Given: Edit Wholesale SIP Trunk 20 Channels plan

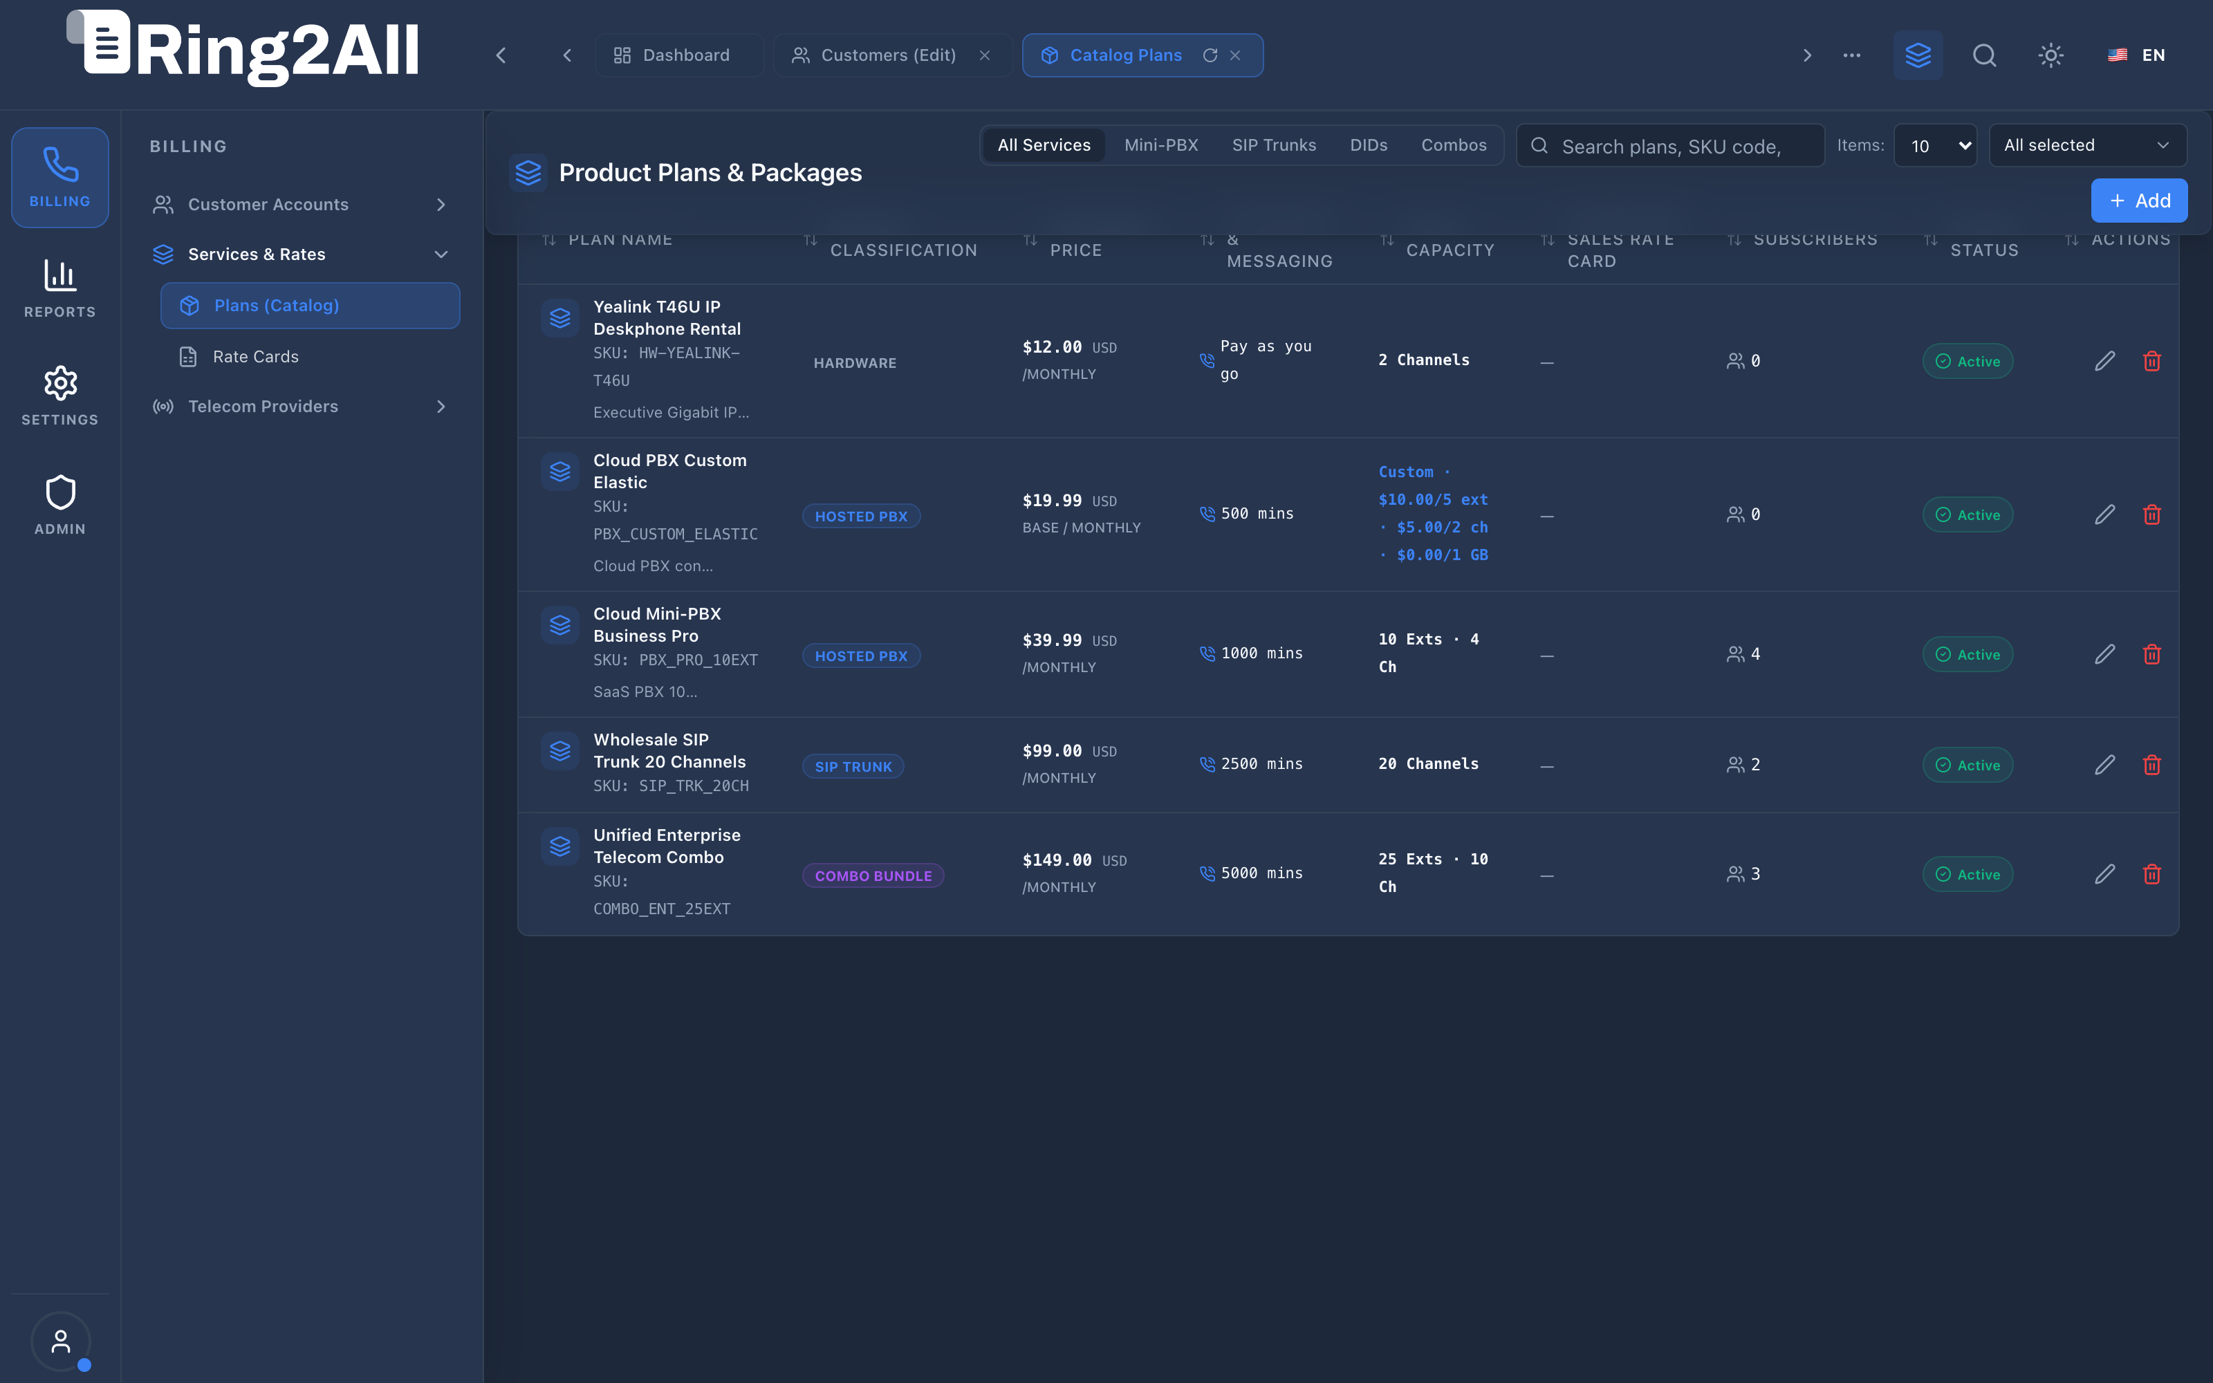Looking at the screenshot, I should (2105, 765).
